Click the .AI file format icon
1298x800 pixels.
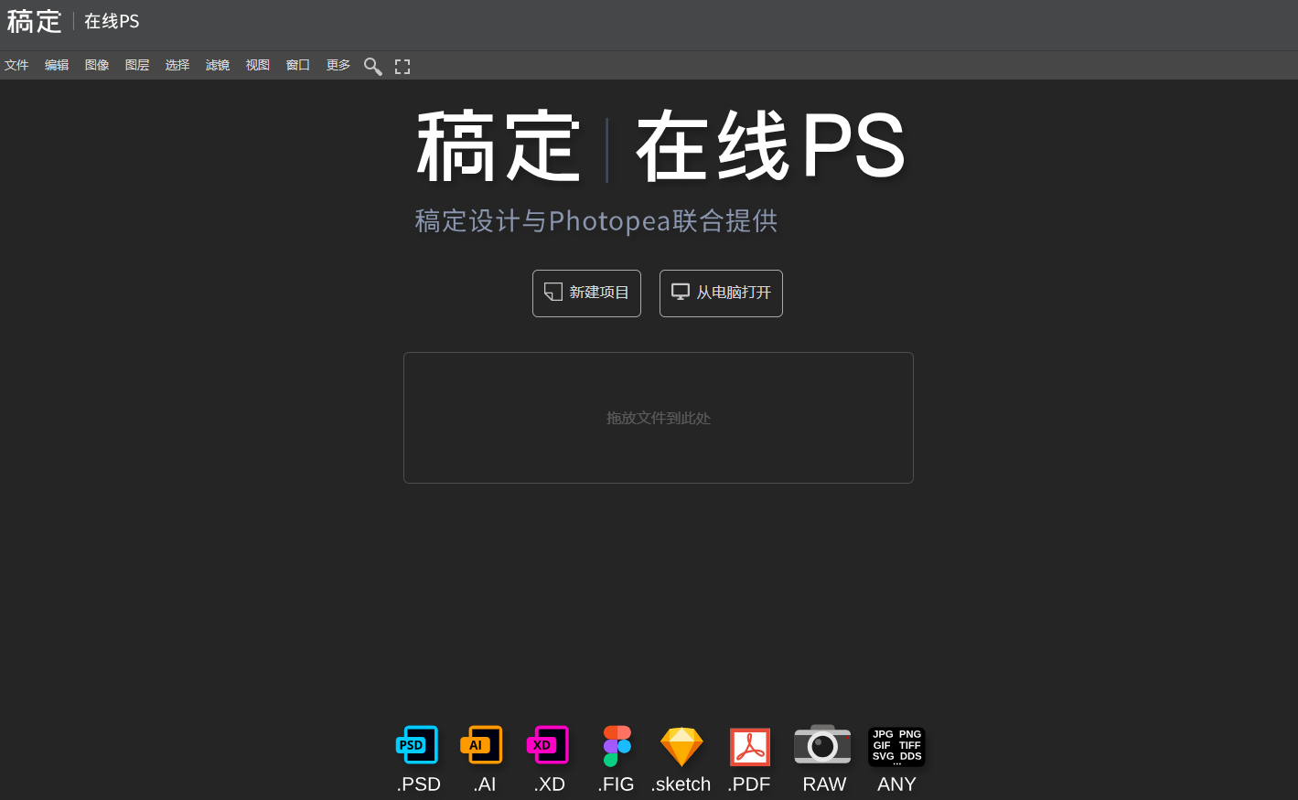tap(482, 745)
